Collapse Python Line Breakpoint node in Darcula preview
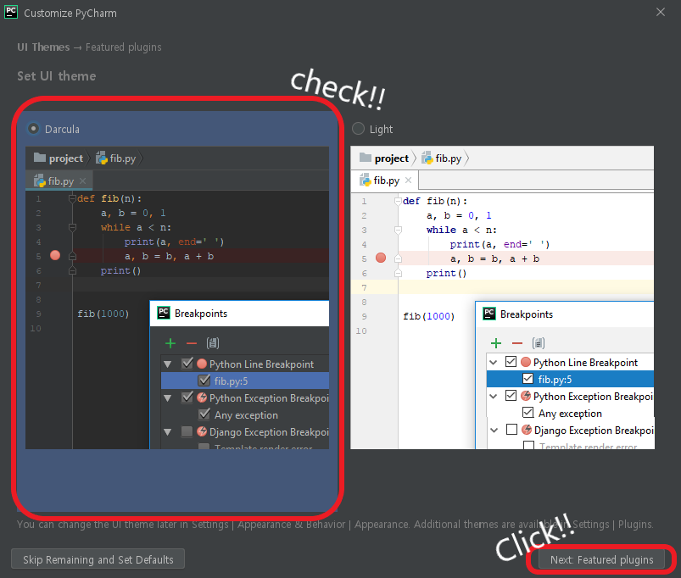 [x=168, y=364]
